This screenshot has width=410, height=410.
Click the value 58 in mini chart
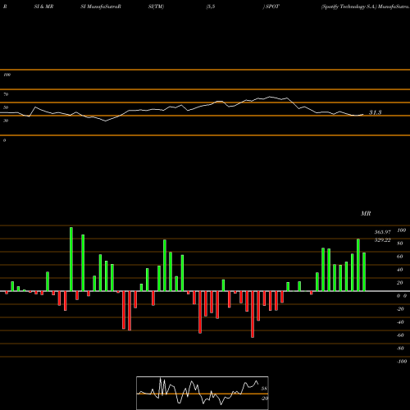click(264, 389)
